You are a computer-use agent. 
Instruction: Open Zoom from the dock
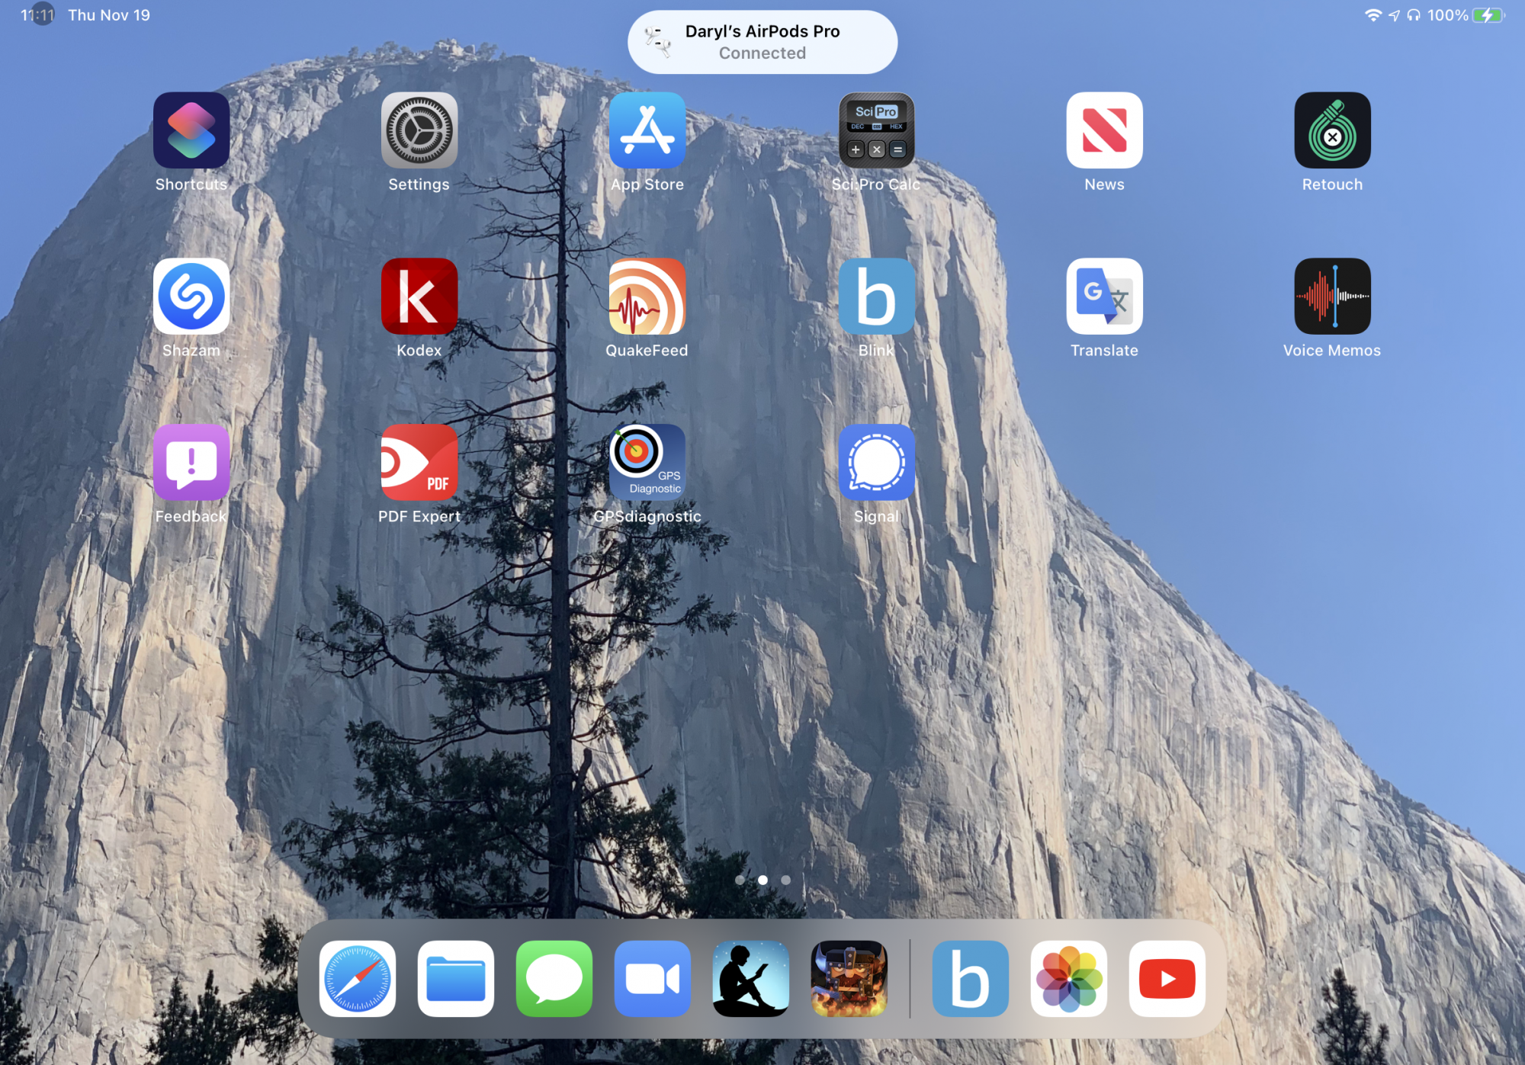(652, 979)
